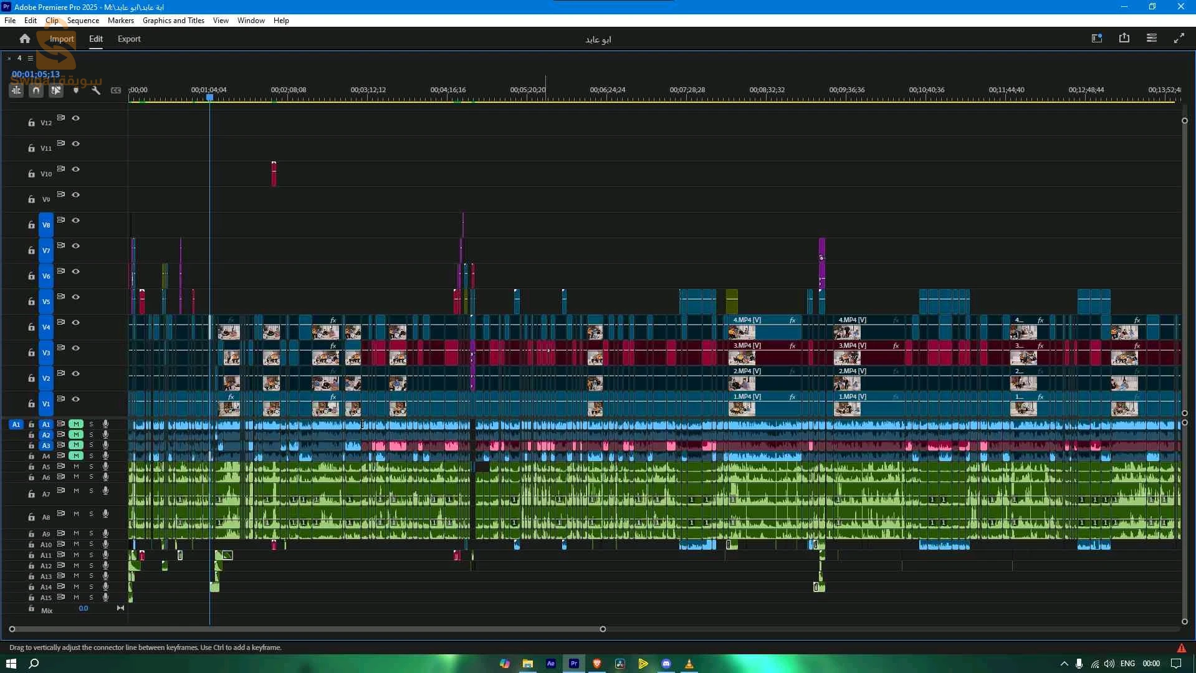Open the Captions track options icon
1196x673 pixels.
(116, 90)
